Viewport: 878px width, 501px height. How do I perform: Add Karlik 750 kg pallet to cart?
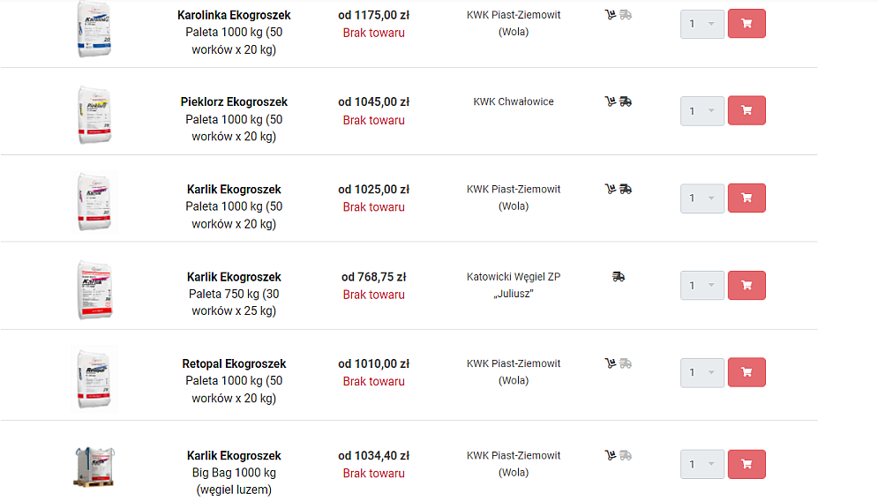point(747,286)
